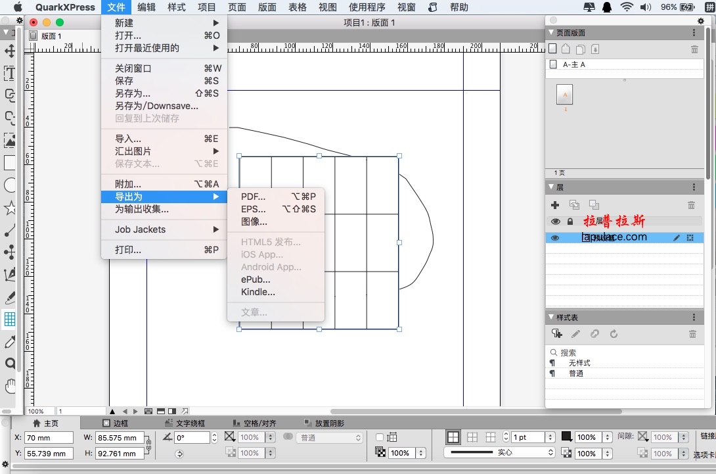Add a new layer with plus icon

(x=555, y=204)
